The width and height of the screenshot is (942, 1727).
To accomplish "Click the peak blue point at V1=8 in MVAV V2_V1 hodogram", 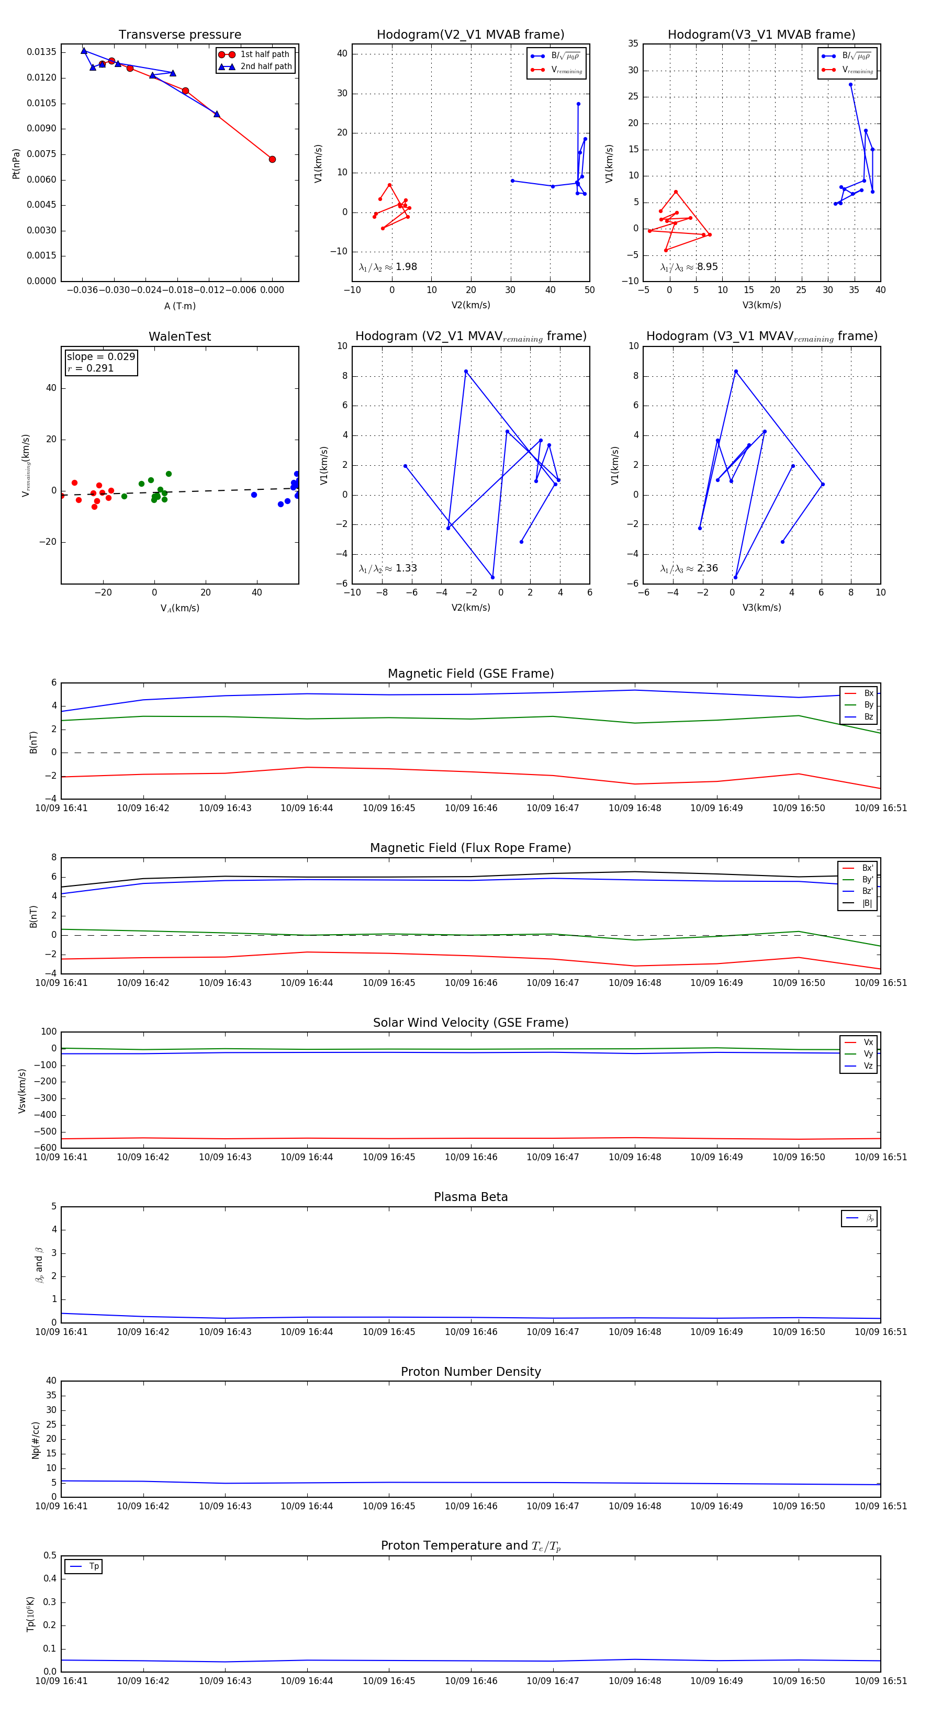I will 466,372.
